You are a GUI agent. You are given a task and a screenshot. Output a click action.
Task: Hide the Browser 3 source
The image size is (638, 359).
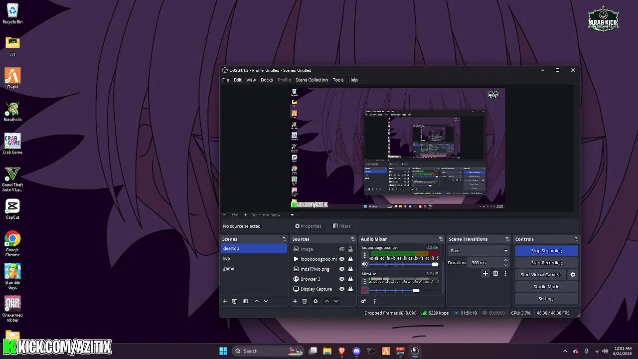pos(342,279)
